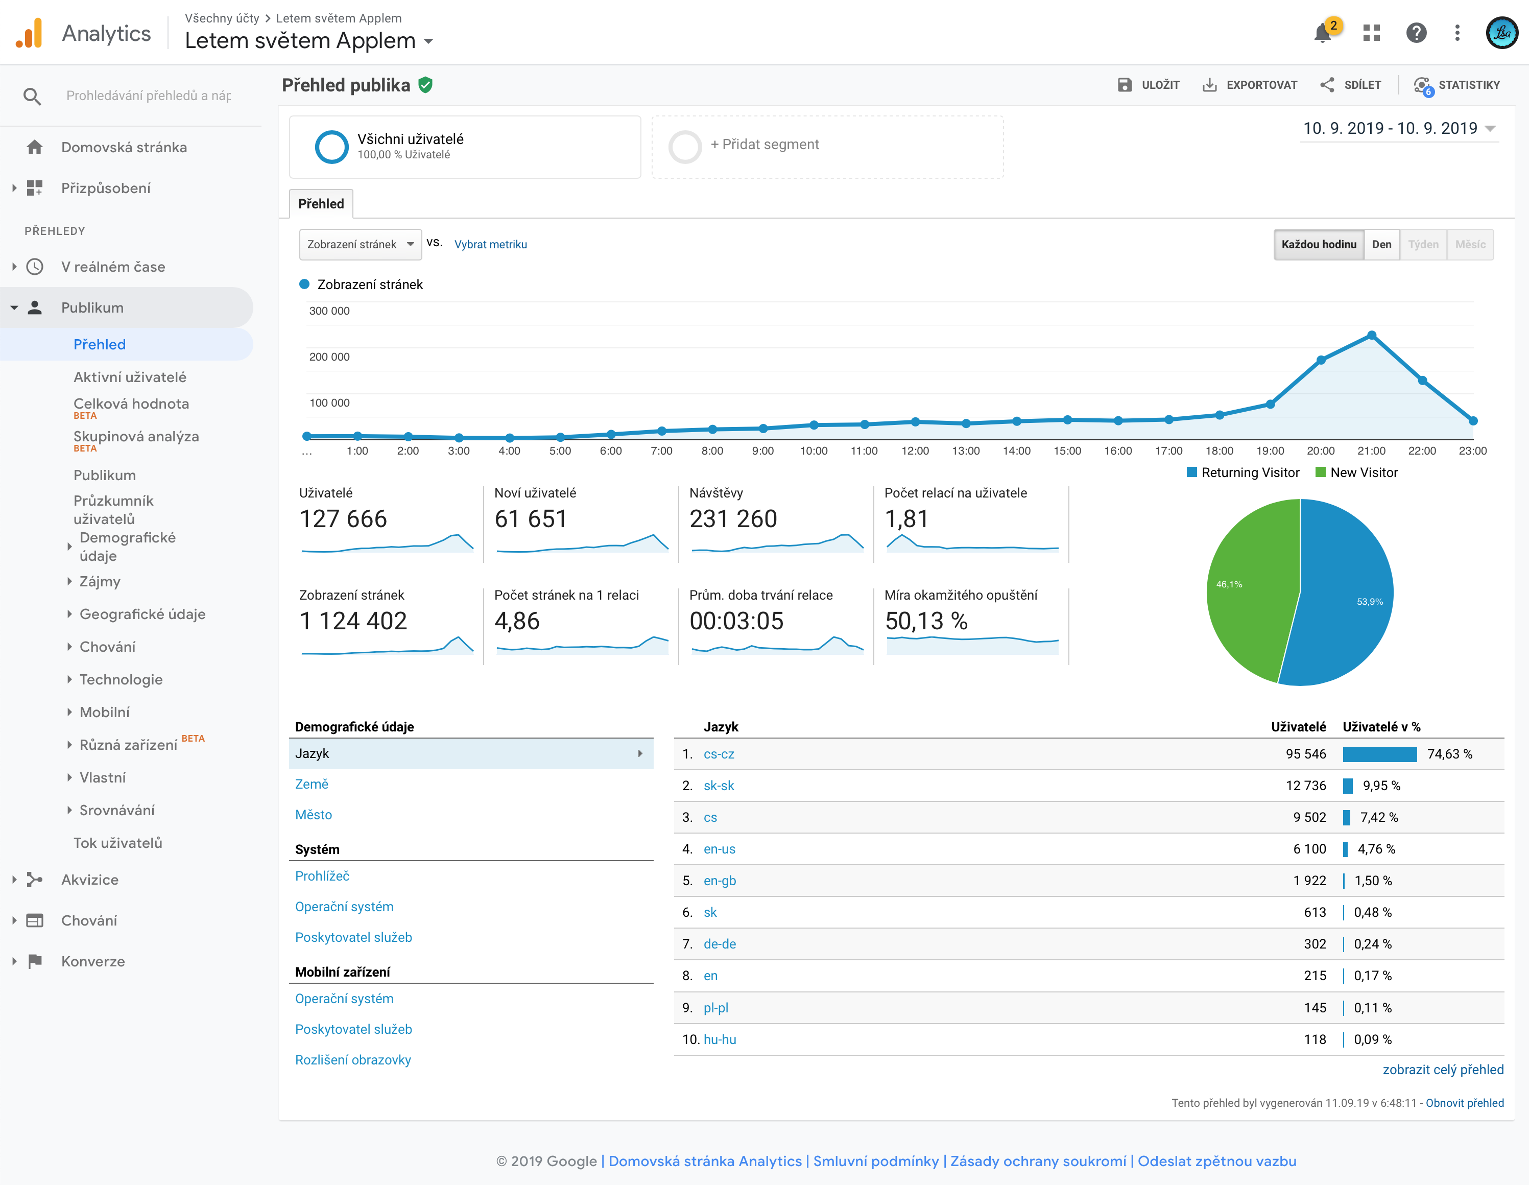Open the three-dot more options menu

point(1457,33)
